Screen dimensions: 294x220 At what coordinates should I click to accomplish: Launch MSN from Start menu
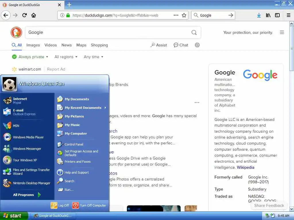[27, 126]
